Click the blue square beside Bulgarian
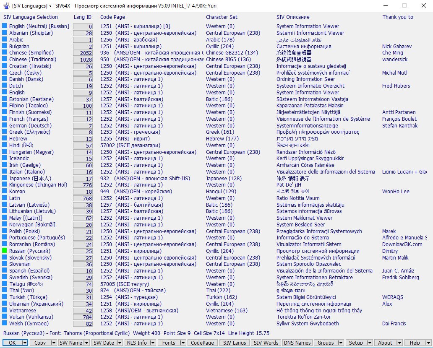Image resolution: width=433 pixels, height=348 pixels. [5, 47]
